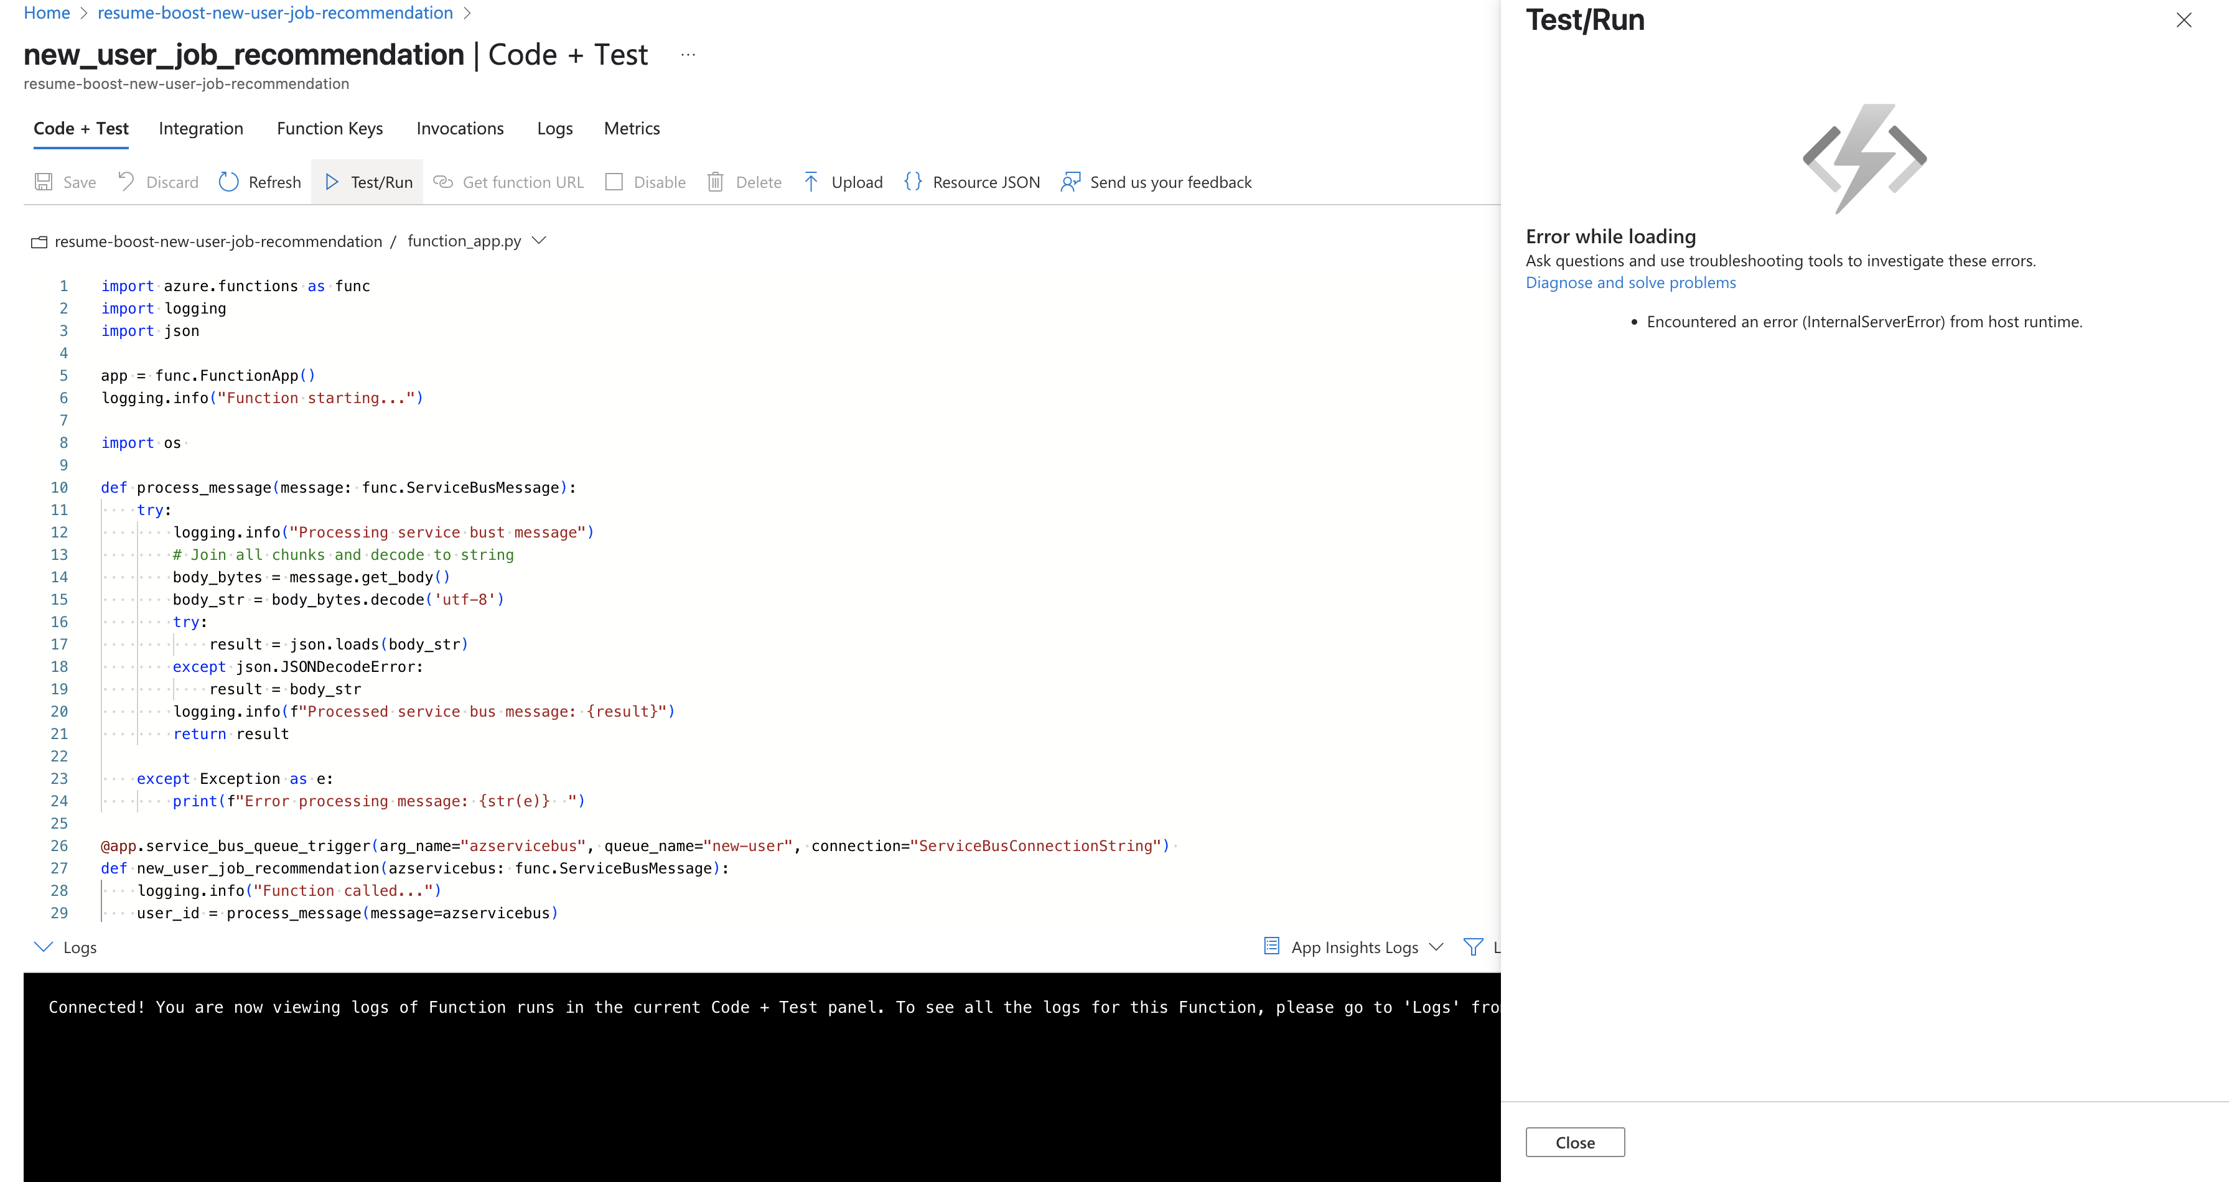Image resolution: width=2229 pixels, height=1182 pixels.
Task: Click the Save disk icon
Action: [44, 182]
